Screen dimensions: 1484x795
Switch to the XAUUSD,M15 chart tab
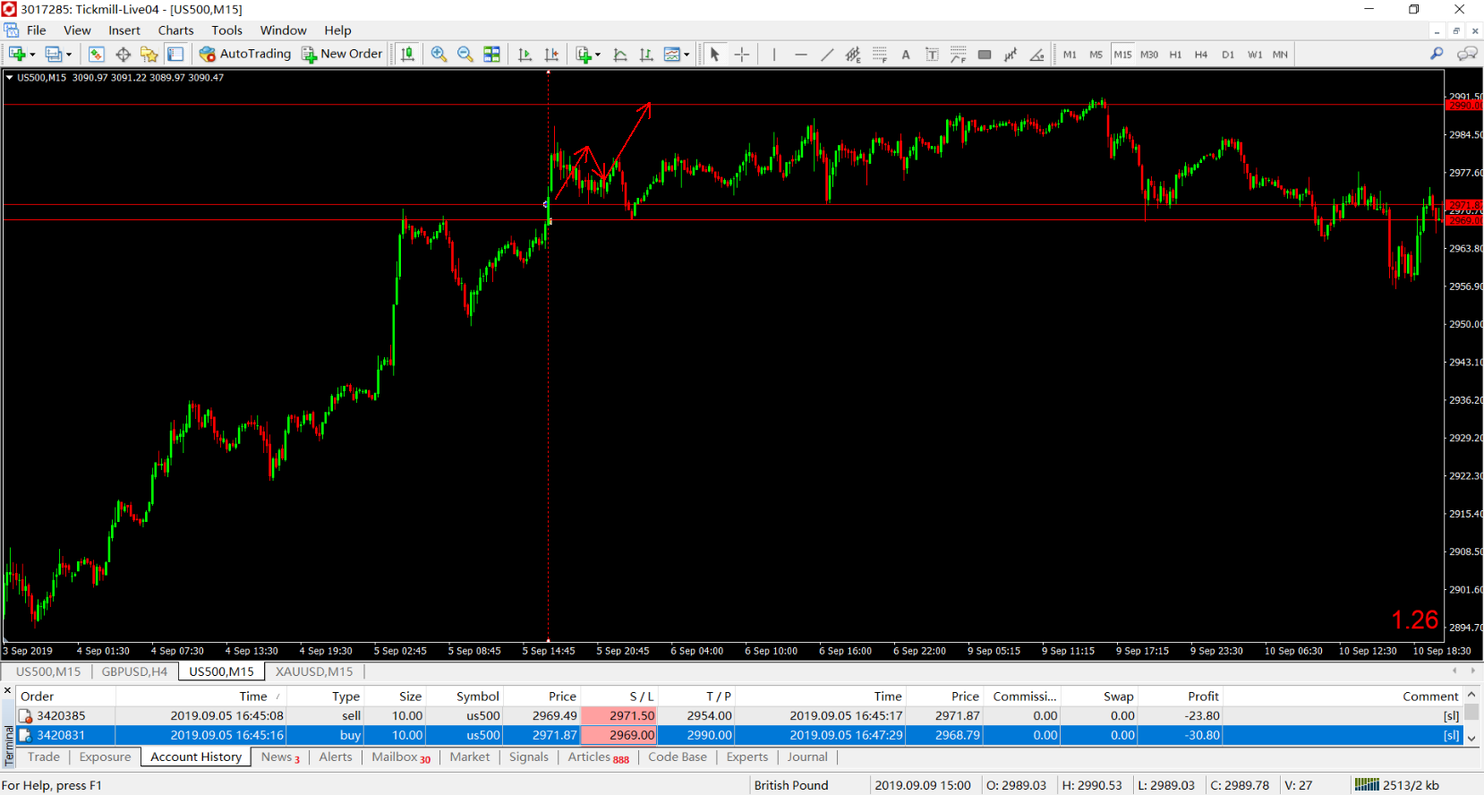click(314, 671)
